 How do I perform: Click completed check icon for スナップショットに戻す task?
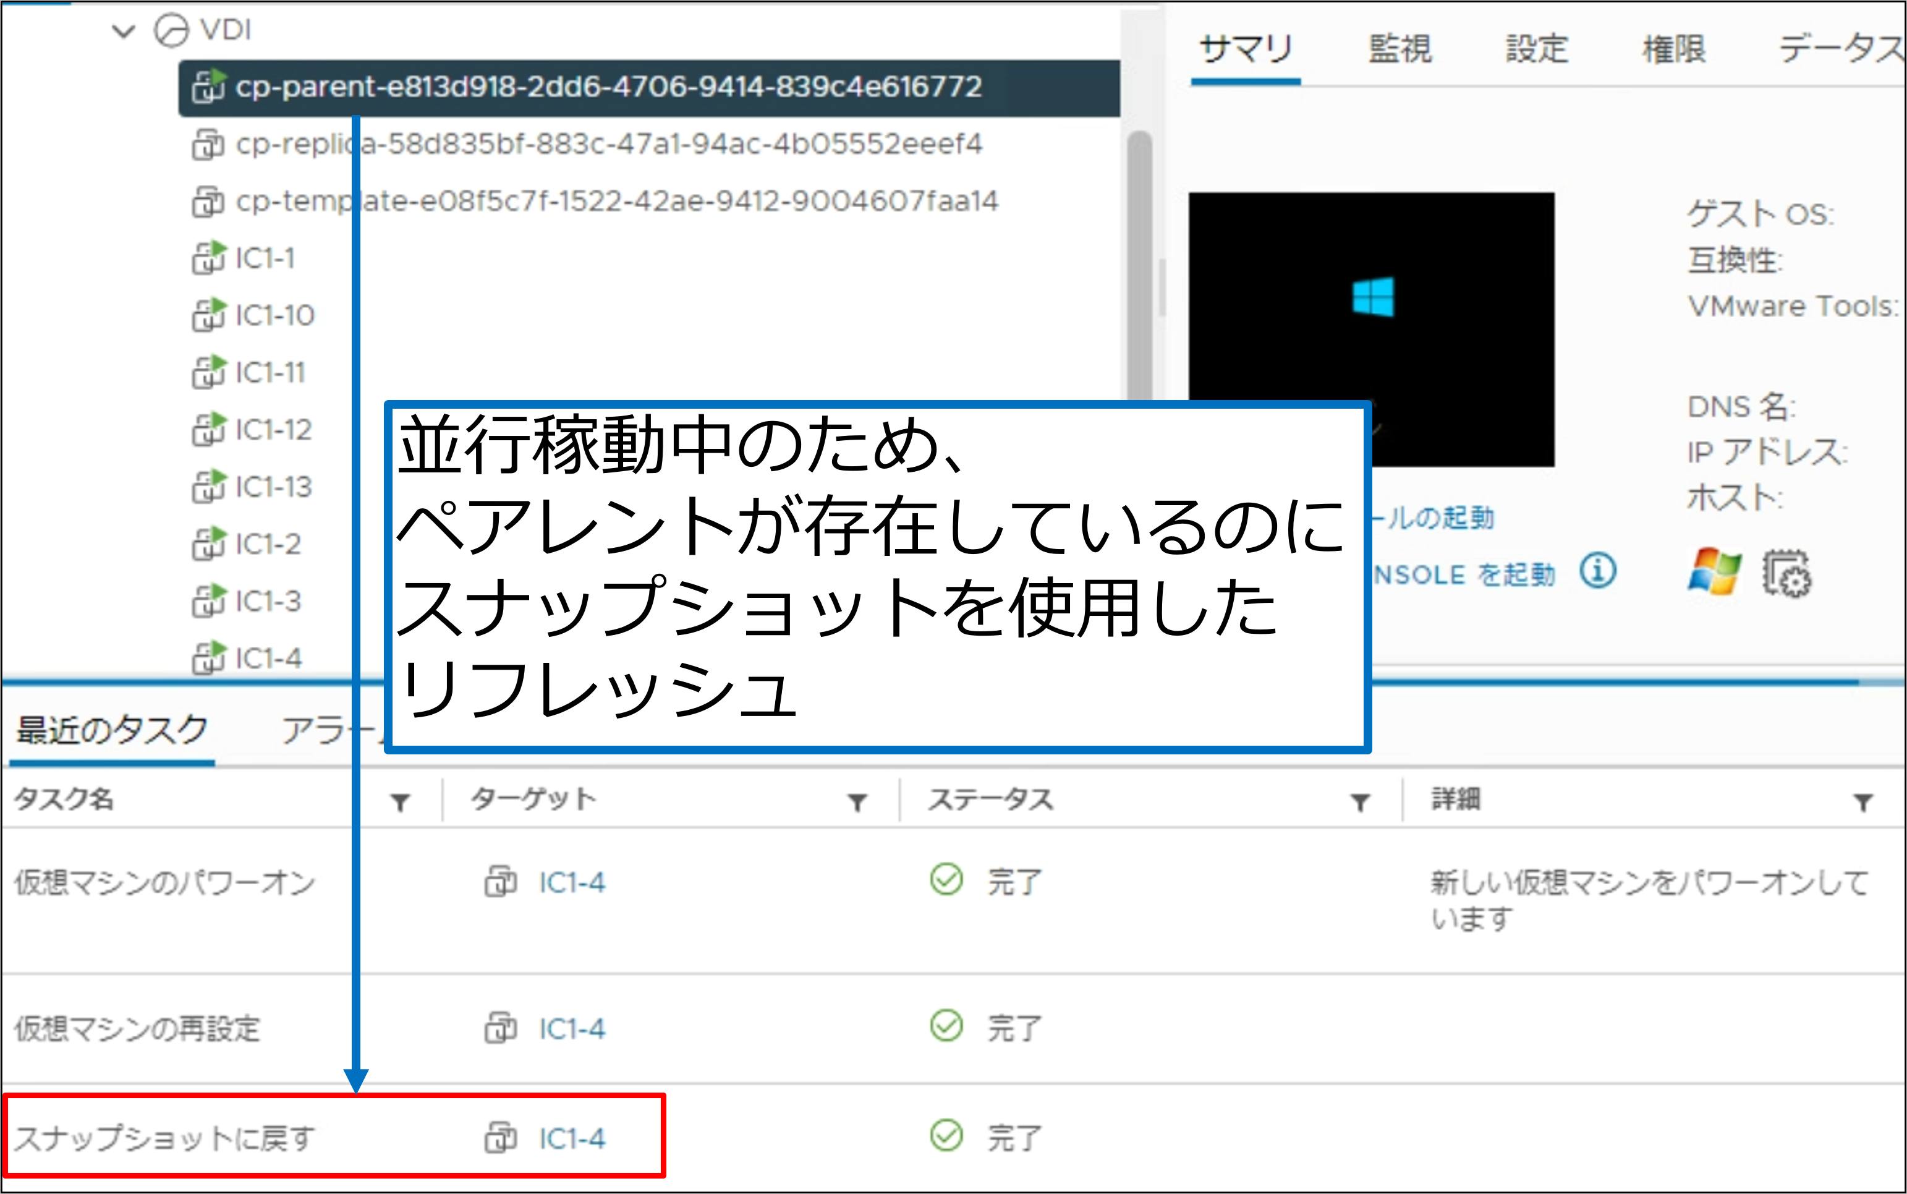(x=946, y=1135)
